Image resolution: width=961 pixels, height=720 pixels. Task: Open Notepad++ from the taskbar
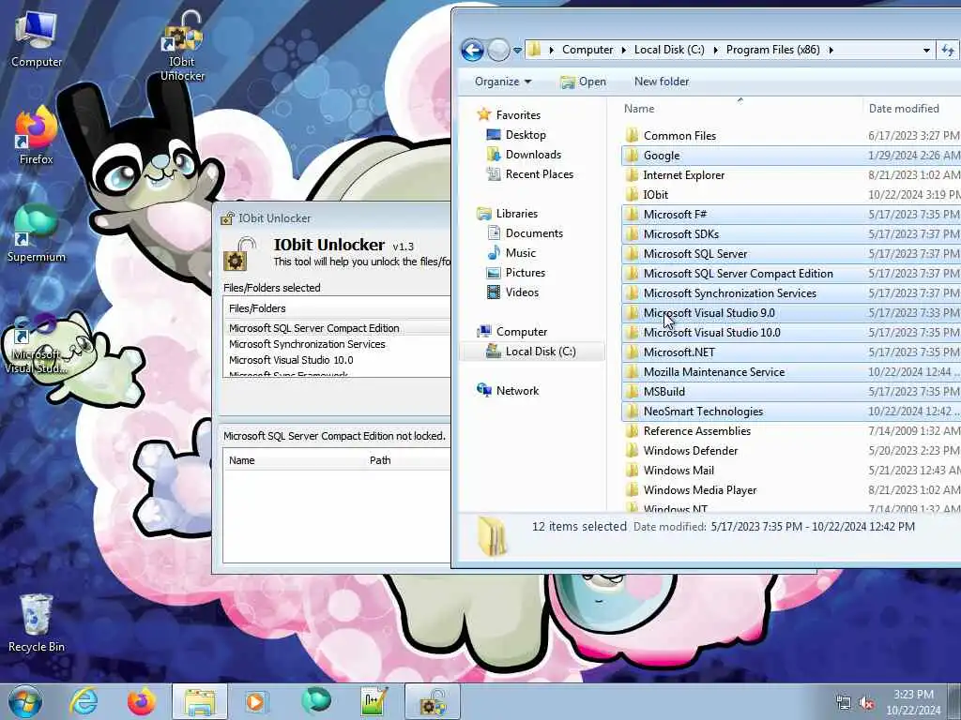[x=374, y=701]
